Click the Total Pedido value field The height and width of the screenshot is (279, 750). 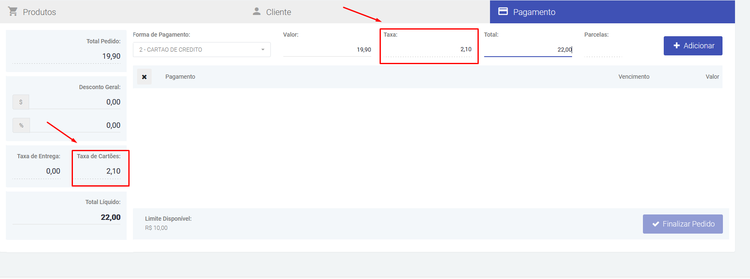pos(67,56)
